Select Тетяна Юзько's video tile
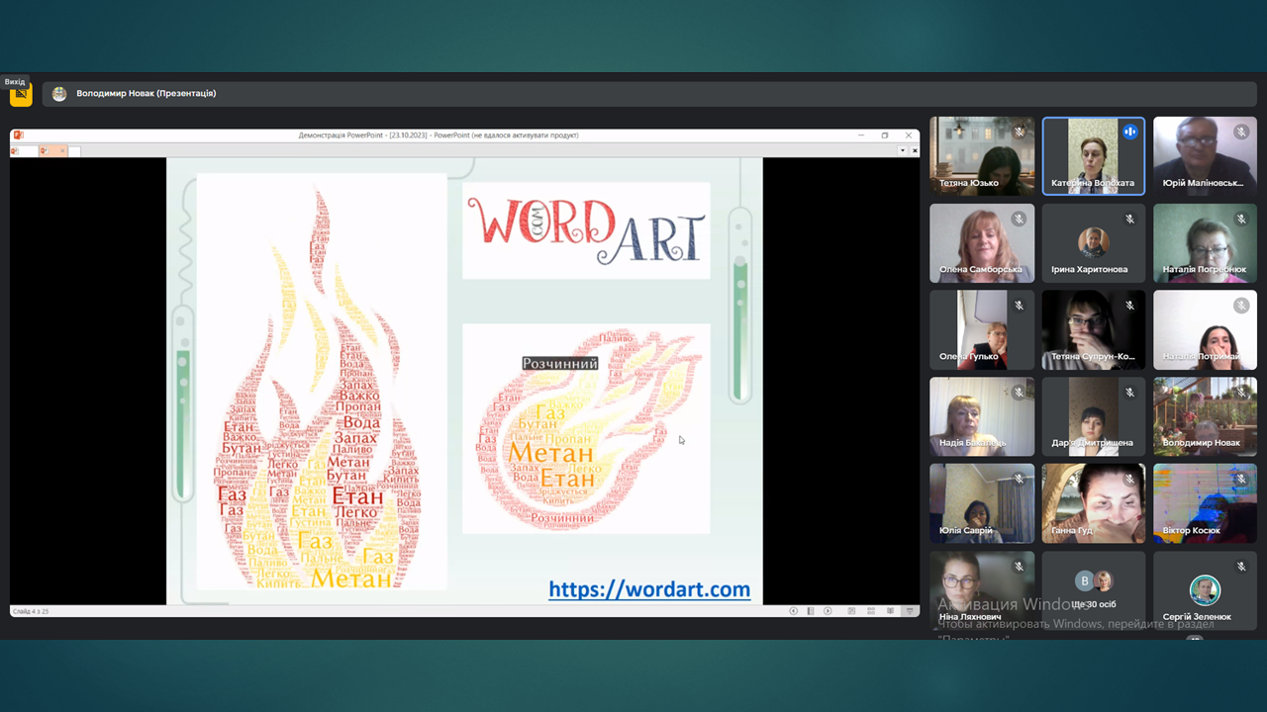The image size is (1267, 712). 982,156
